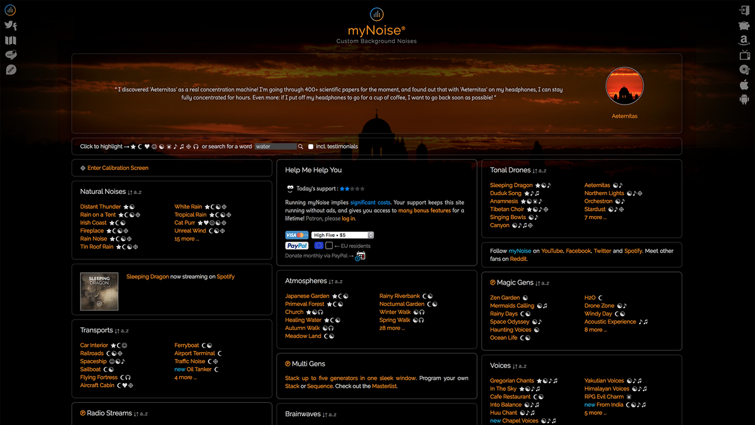Screen dimensions: 755x425
Task: Highlight star-tagged generators in the filter bar
Action: tap(133, 146)
